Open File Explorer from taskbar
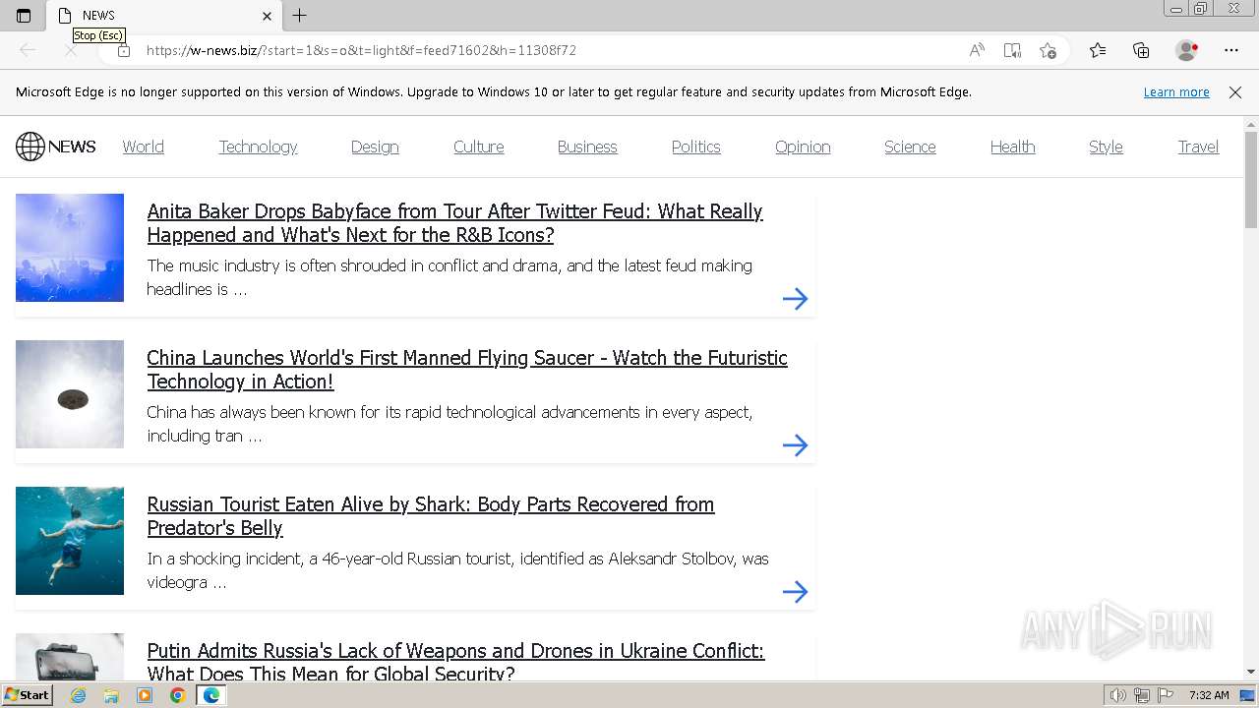The height and width of the screenshot is (708, 1259). (x=111, y=695)
